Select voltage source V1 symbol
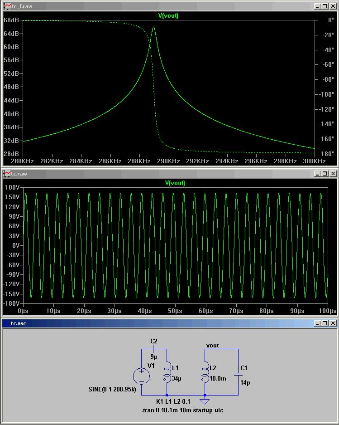This screenshot has height=425, width=339. (141, 376)
